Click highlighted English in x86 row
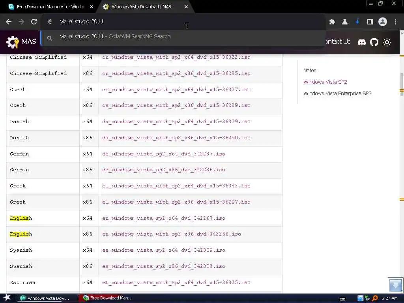The width and height of the screenshot is (404, 303). click(21, 234)
